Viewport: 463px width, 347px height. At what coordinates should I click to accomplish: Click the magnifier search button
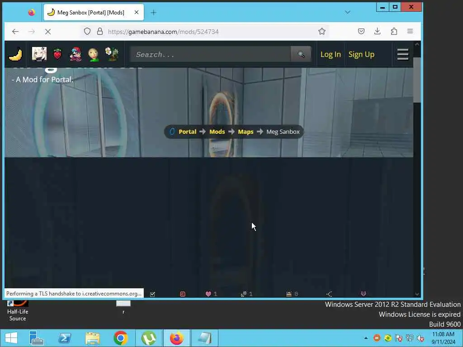301,54
